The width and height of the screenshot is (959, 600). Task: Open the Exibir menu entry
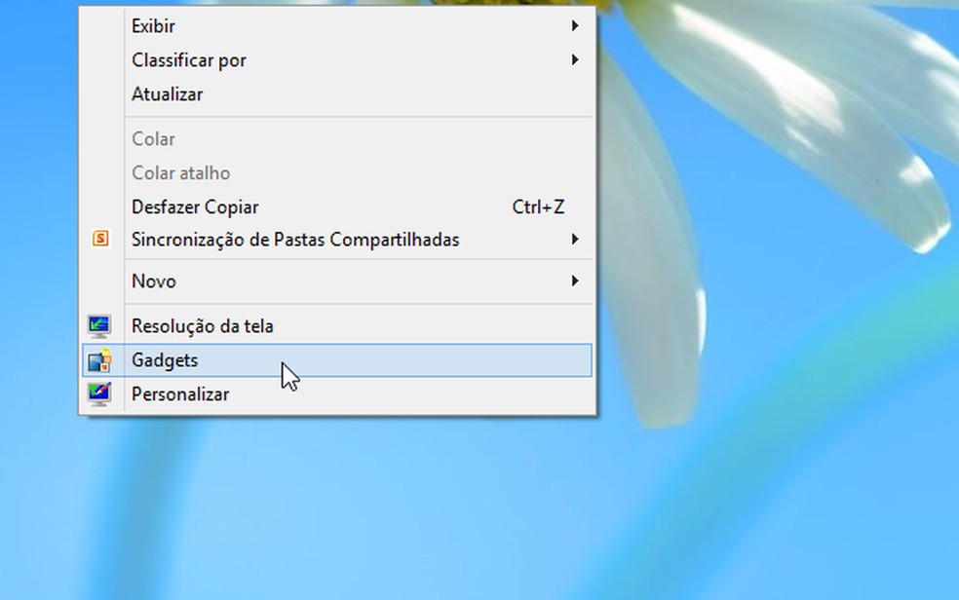(x=337, y=25)
